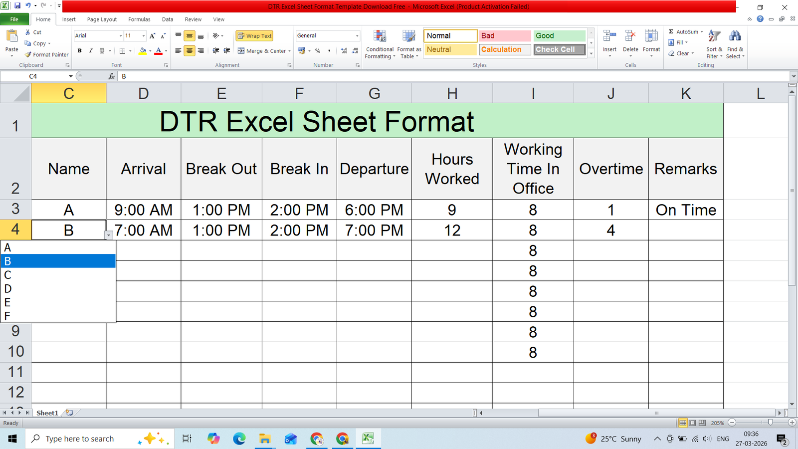
Task: Open the Name Box dropdown arrow
Action: pos(71,76)
